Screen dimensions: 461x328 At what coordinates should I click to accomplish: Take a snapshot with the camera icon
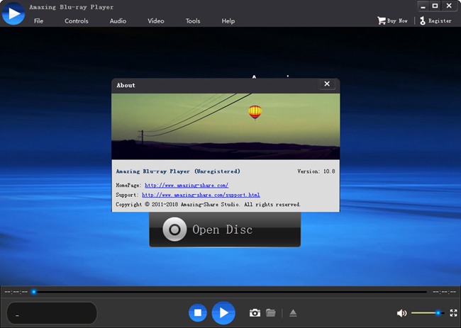pos(255,312)
